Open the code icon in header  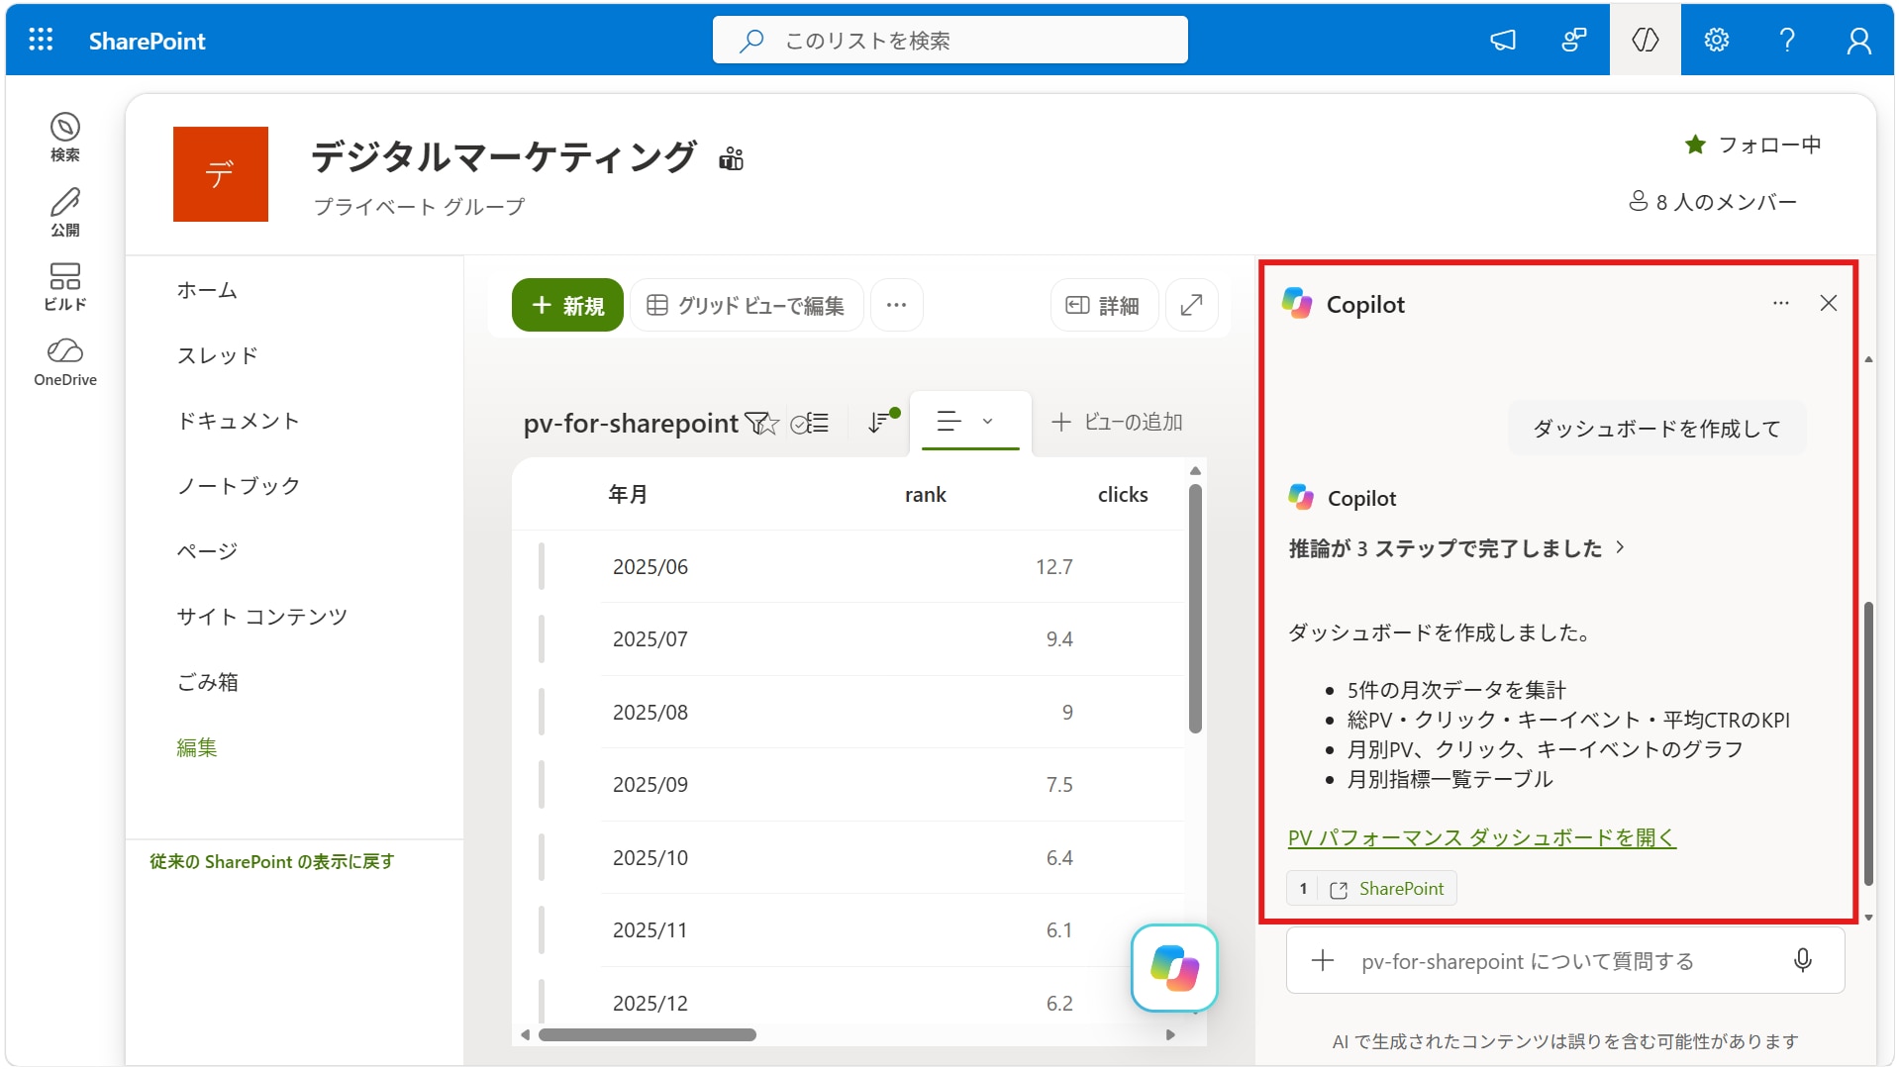1645,40
